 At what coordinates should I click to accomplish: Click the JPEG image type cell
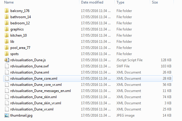click(126, 115)
